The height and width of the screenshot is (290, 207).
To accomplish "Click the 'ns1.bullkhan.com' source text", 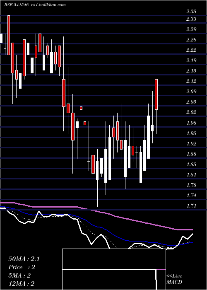I will 48,5.
